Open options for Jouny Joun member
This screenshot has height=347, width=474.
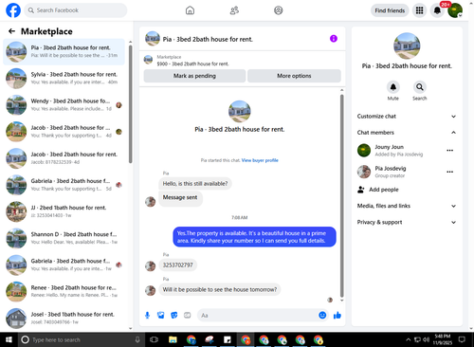tap(449, 150)
